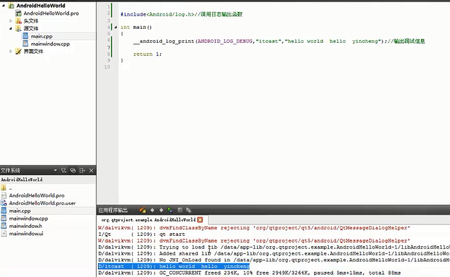Click the AndroidHelloWorld.pro.user file icon

tap(4, 203)
